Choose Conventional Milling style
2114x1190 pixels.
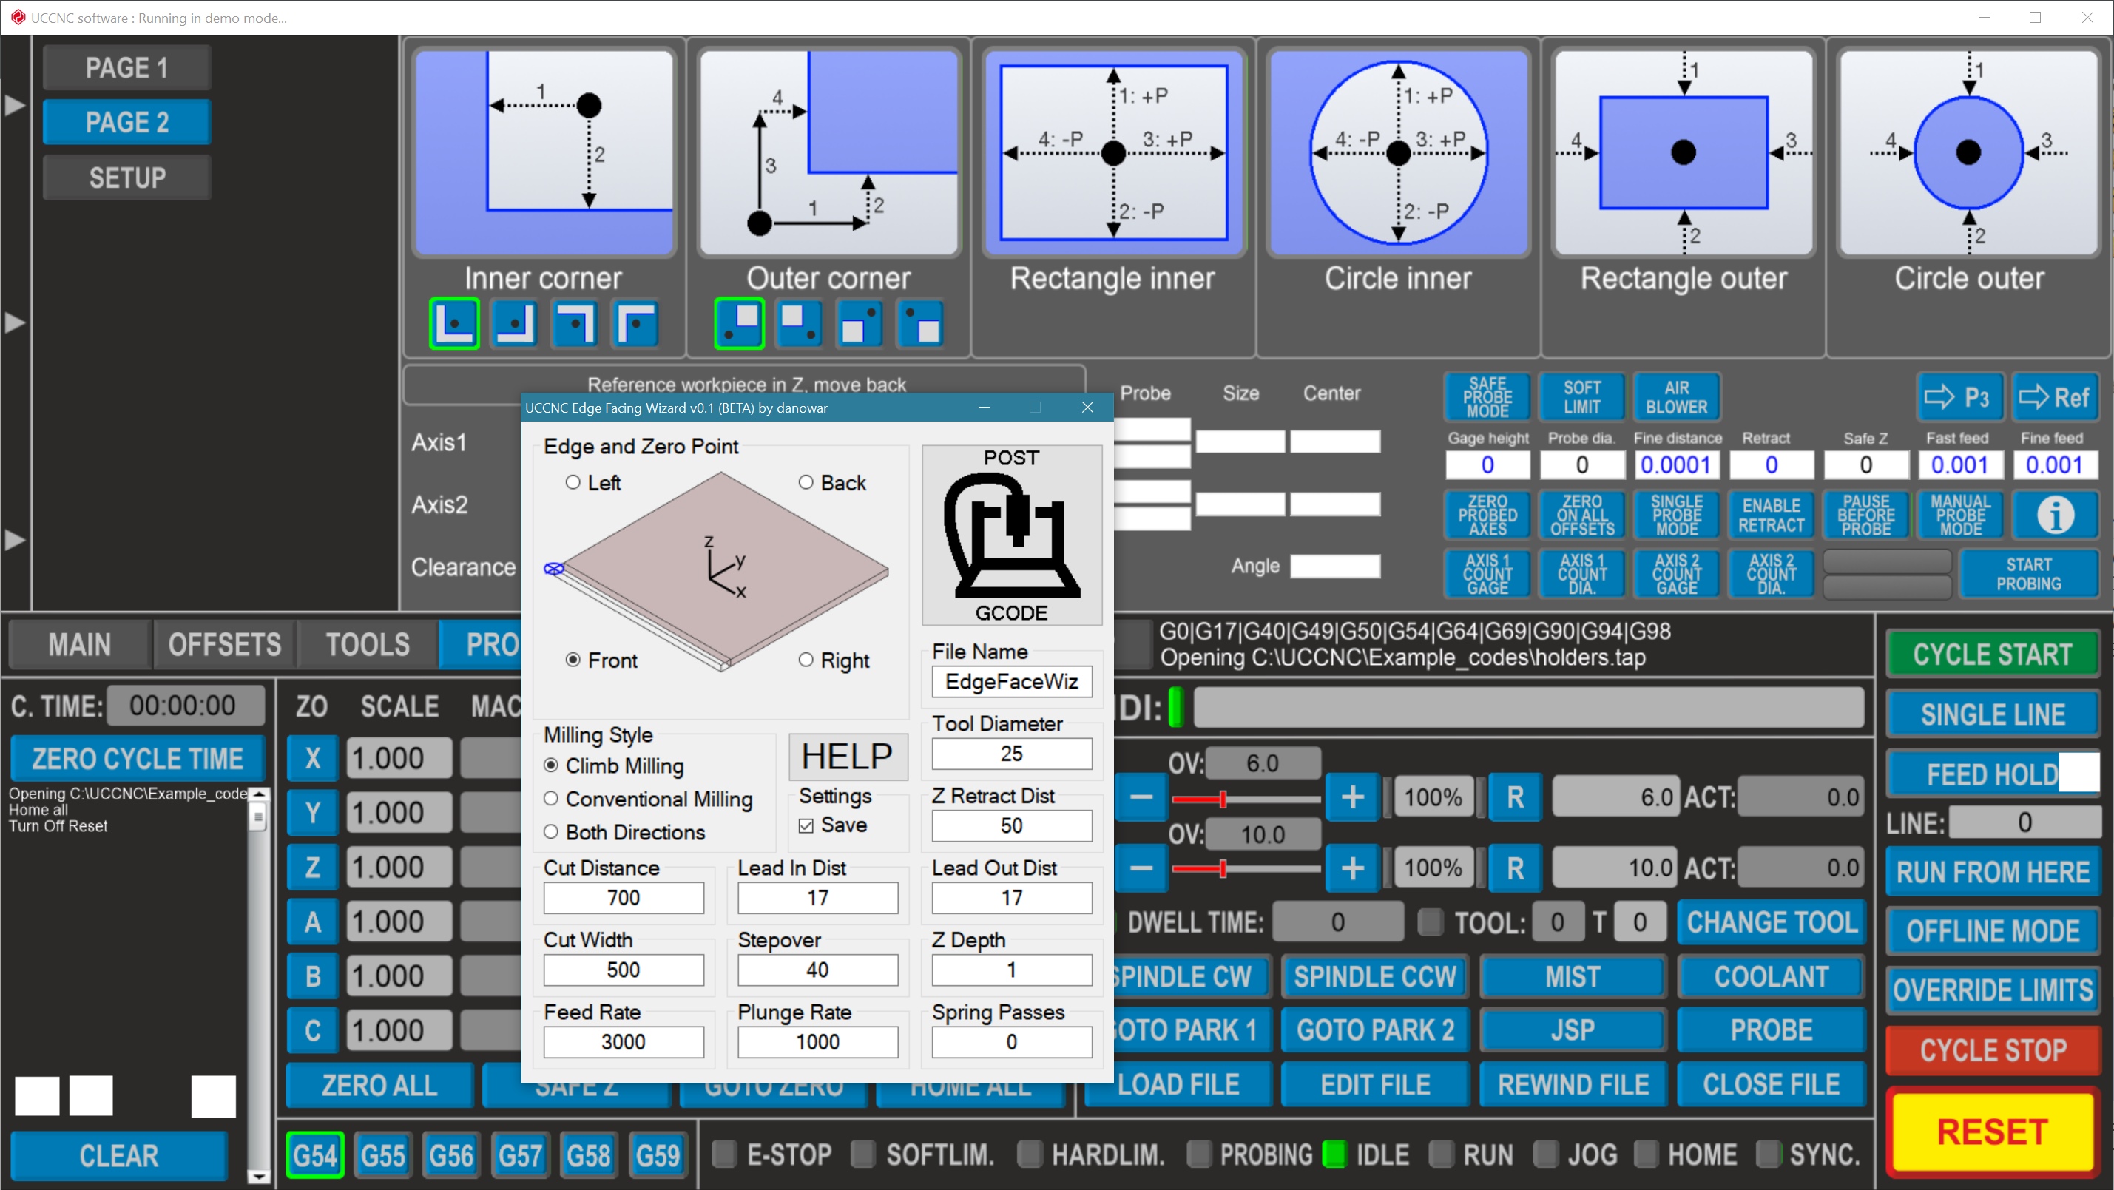pyautogui.click(x=550, y=799)
